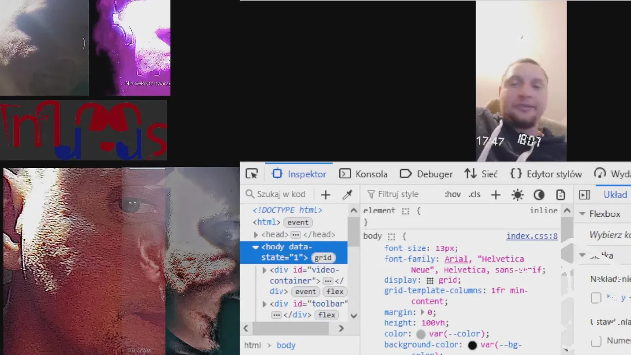631x355 pixels.
Task: Open the Debuger tab
Action: pos(426,174)
